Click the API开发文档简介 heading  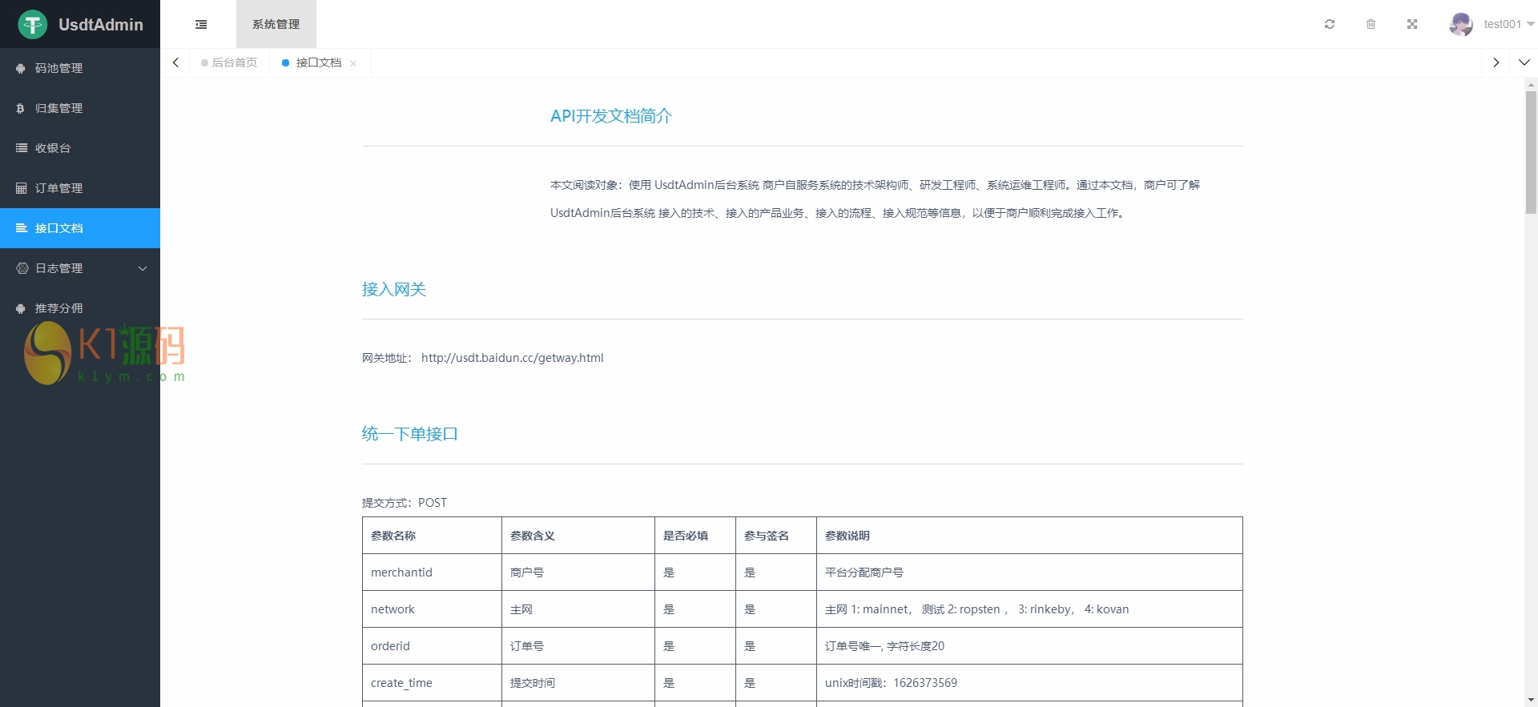coord(611,116)
